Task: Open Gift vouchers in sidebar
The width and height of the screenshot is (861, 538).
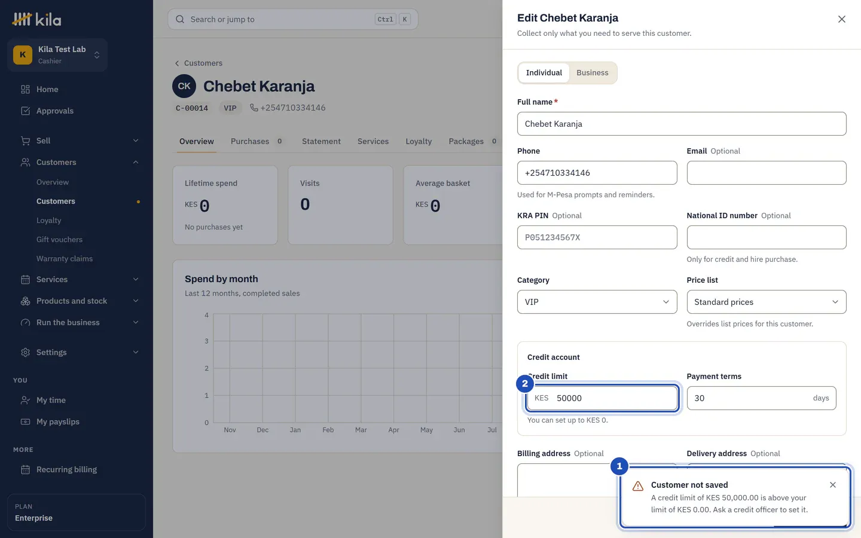Action: click(x=59, y=240)
